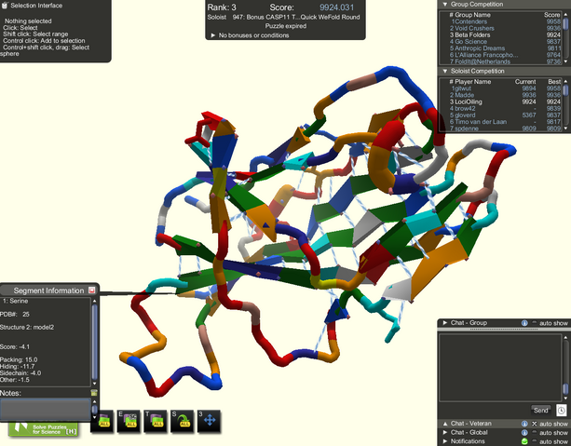The width and height of the screenshot is (571, 446).
Task: Click 'Structure 2: model2' in Segment Information
Action: coord(27,328)
